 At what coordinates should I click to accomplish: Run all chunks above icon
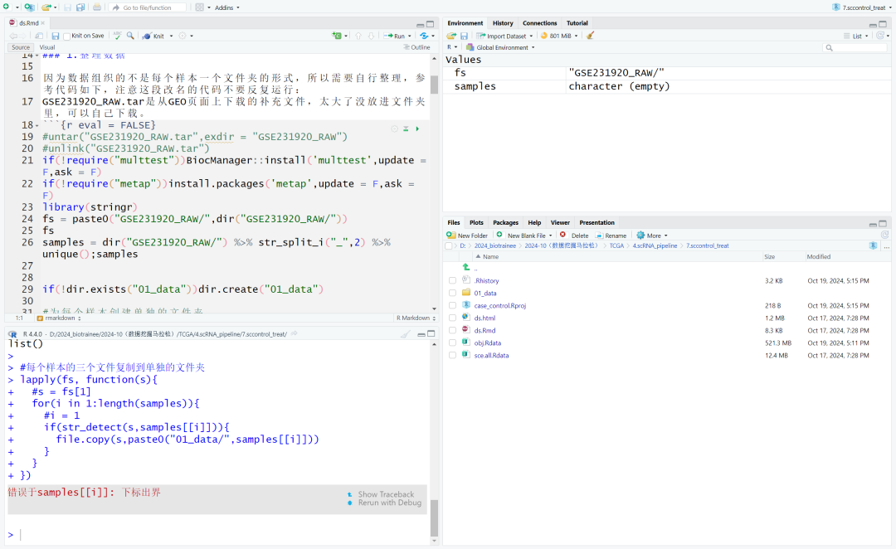(x=406, y=129)
